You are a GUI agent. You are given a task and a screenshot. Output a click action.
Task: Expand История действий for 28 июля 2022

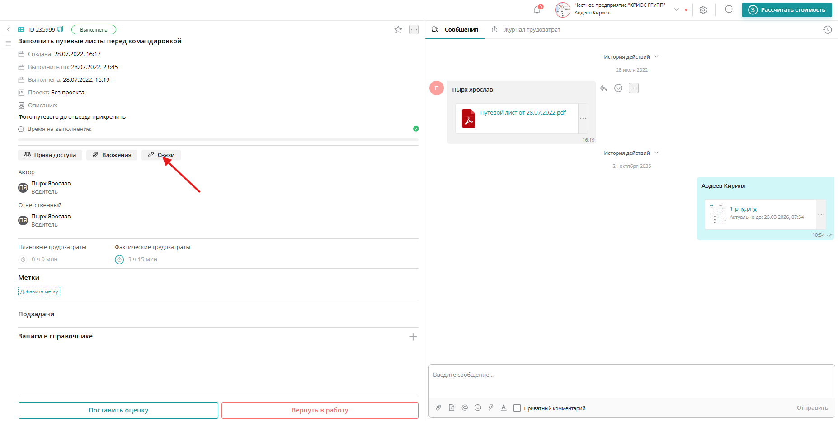(631, 57)
